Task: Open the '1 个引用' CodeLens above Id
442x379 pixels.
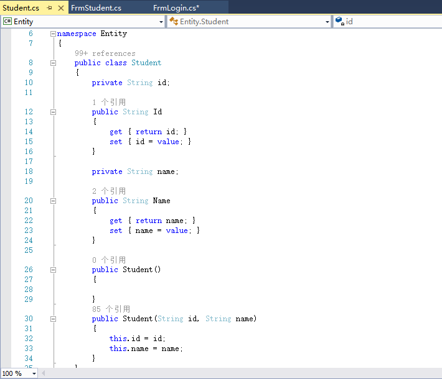Action: pyautogui.click(x=108, y=102)
